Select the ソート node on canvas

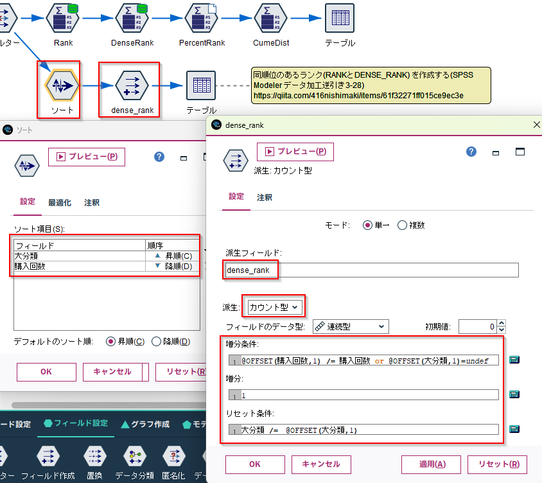pyautogui.click(x=62, y=85)
